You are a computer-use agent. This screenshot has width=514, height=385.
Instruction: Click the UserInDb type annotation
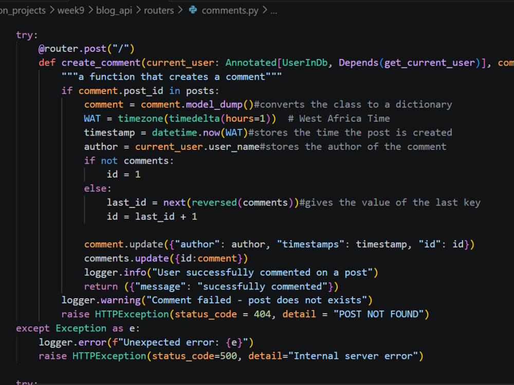pos(305,63)
